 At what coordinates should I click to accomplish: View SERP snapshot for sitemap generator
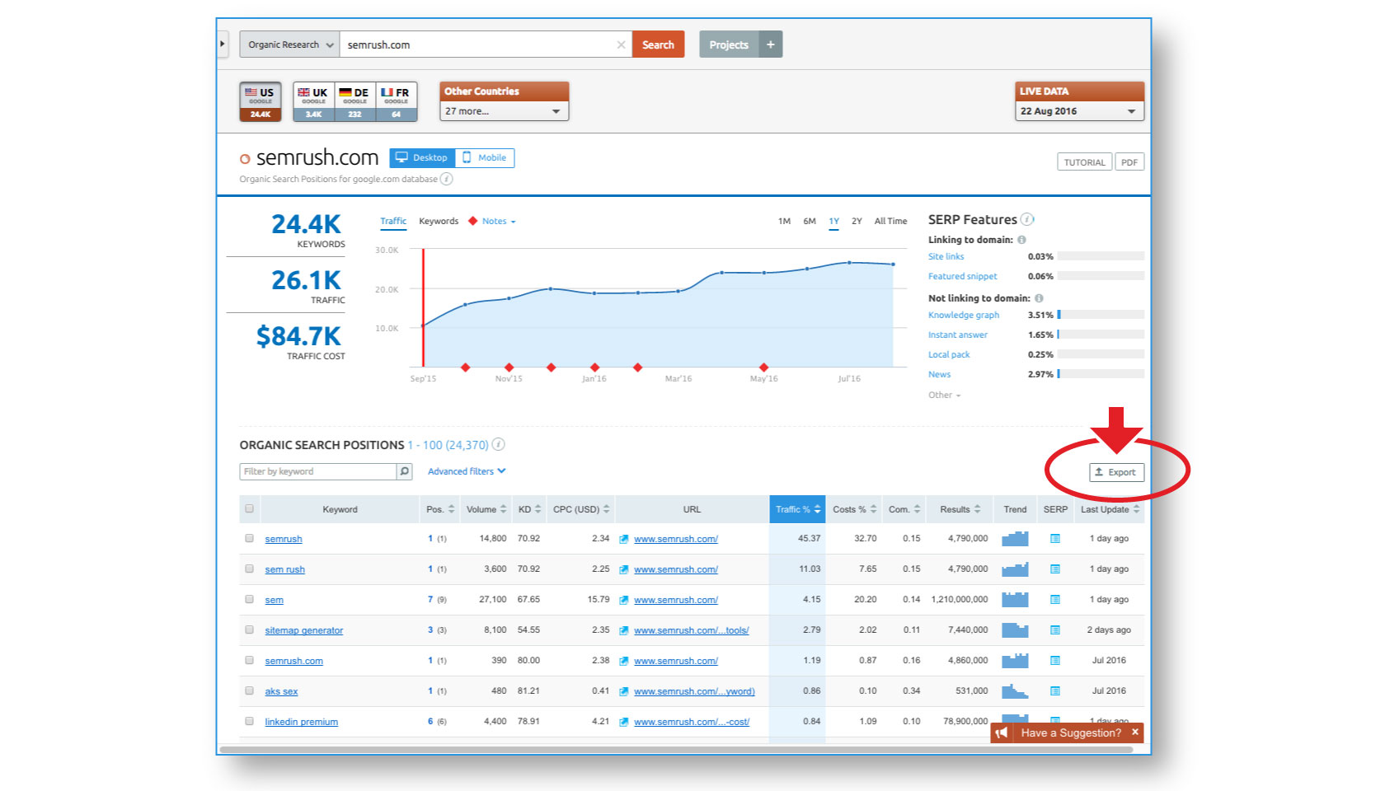pos(1054,630)
